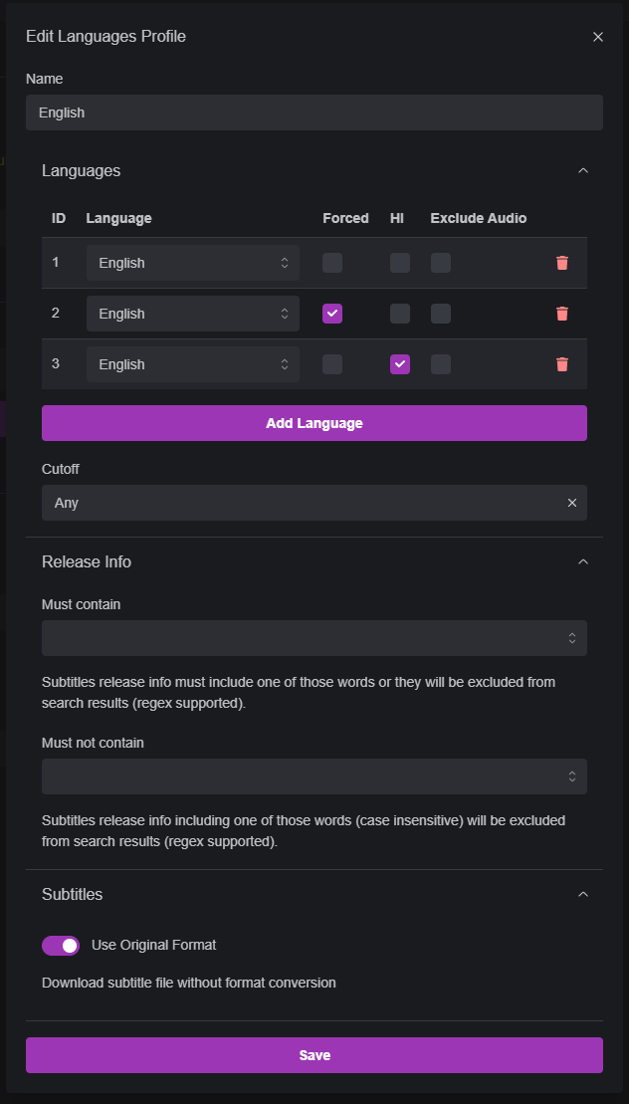Close the Edit Languages Profile dialog
The height and width of the screenshot is (1104, 629).
[x=598, y=37]
